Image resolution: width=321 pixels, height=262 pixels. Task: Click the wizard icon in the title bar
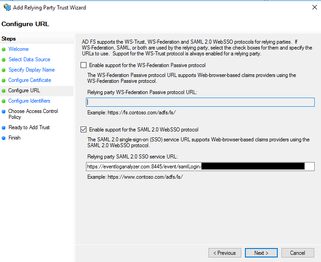pyautogui.click(x=7, y=7)
